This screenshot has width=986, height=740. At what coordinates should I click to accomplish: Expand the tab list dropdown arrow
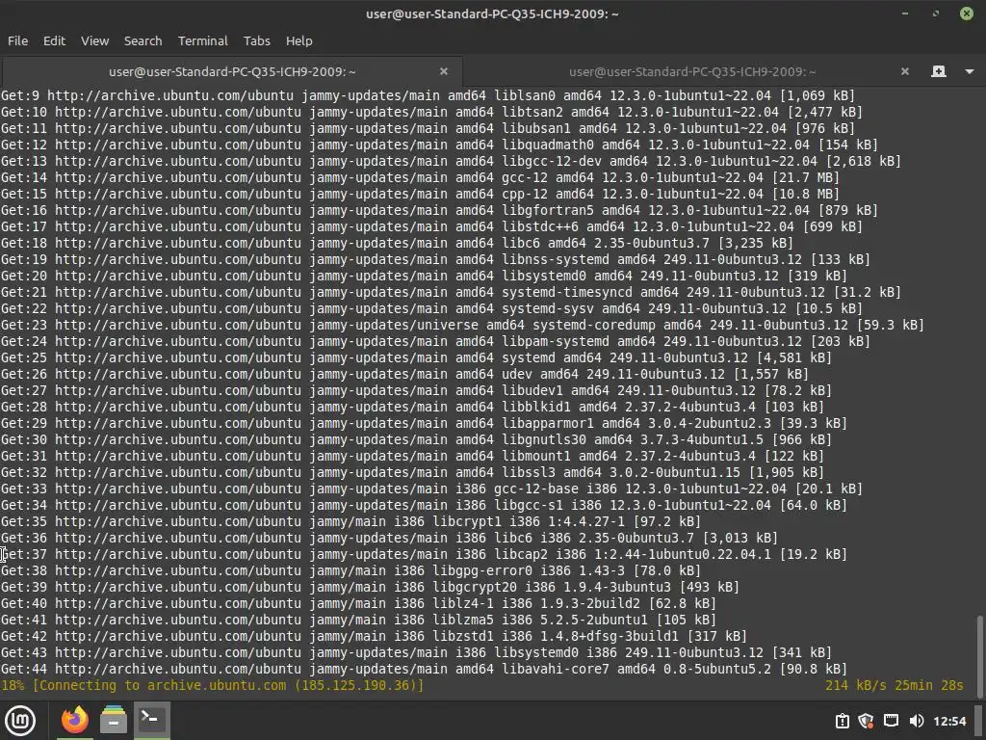click(969, 71)
